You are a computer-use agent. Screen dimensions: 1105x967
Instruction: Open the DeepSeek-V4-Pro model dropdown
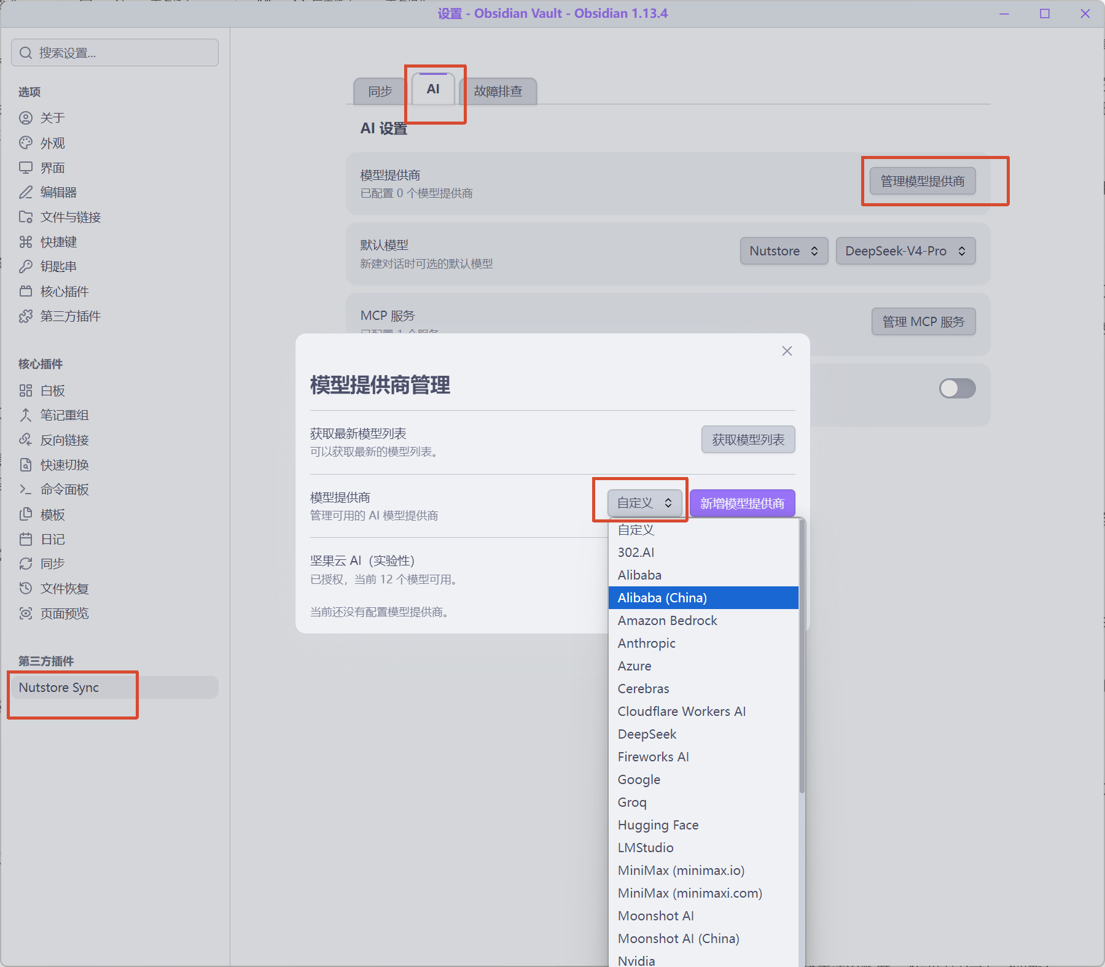pos(905,251)
